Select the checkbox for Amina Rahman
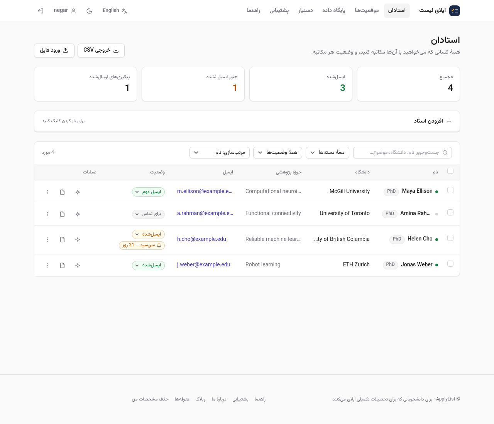494x424 pixels. (x=450, y=212)
